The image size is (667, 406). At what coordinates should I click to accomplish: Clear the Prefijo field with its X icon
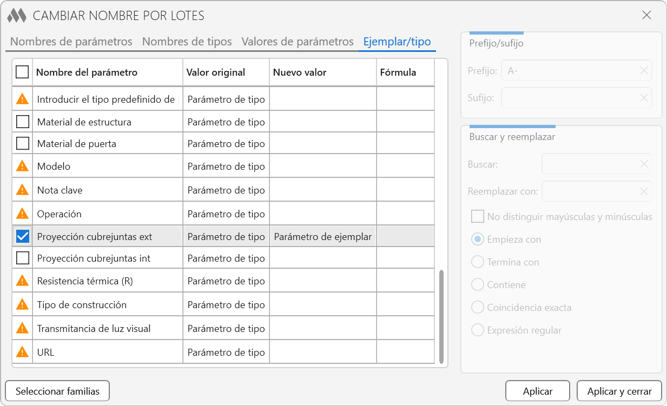644,70
